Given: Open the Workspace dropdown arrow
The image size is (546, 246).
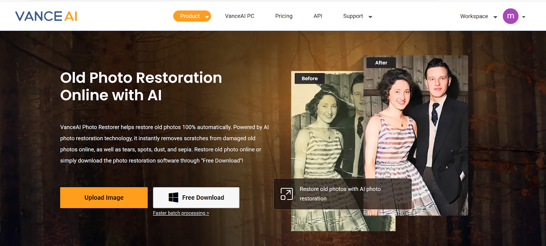Looking at the screenshot, I should point(495,17).
